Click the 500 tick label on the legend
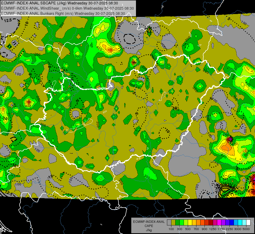 (x=188, y=229)
